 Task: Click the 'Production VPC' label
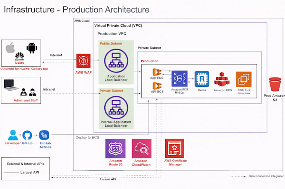pyautogui.click(x=112, y=34)
